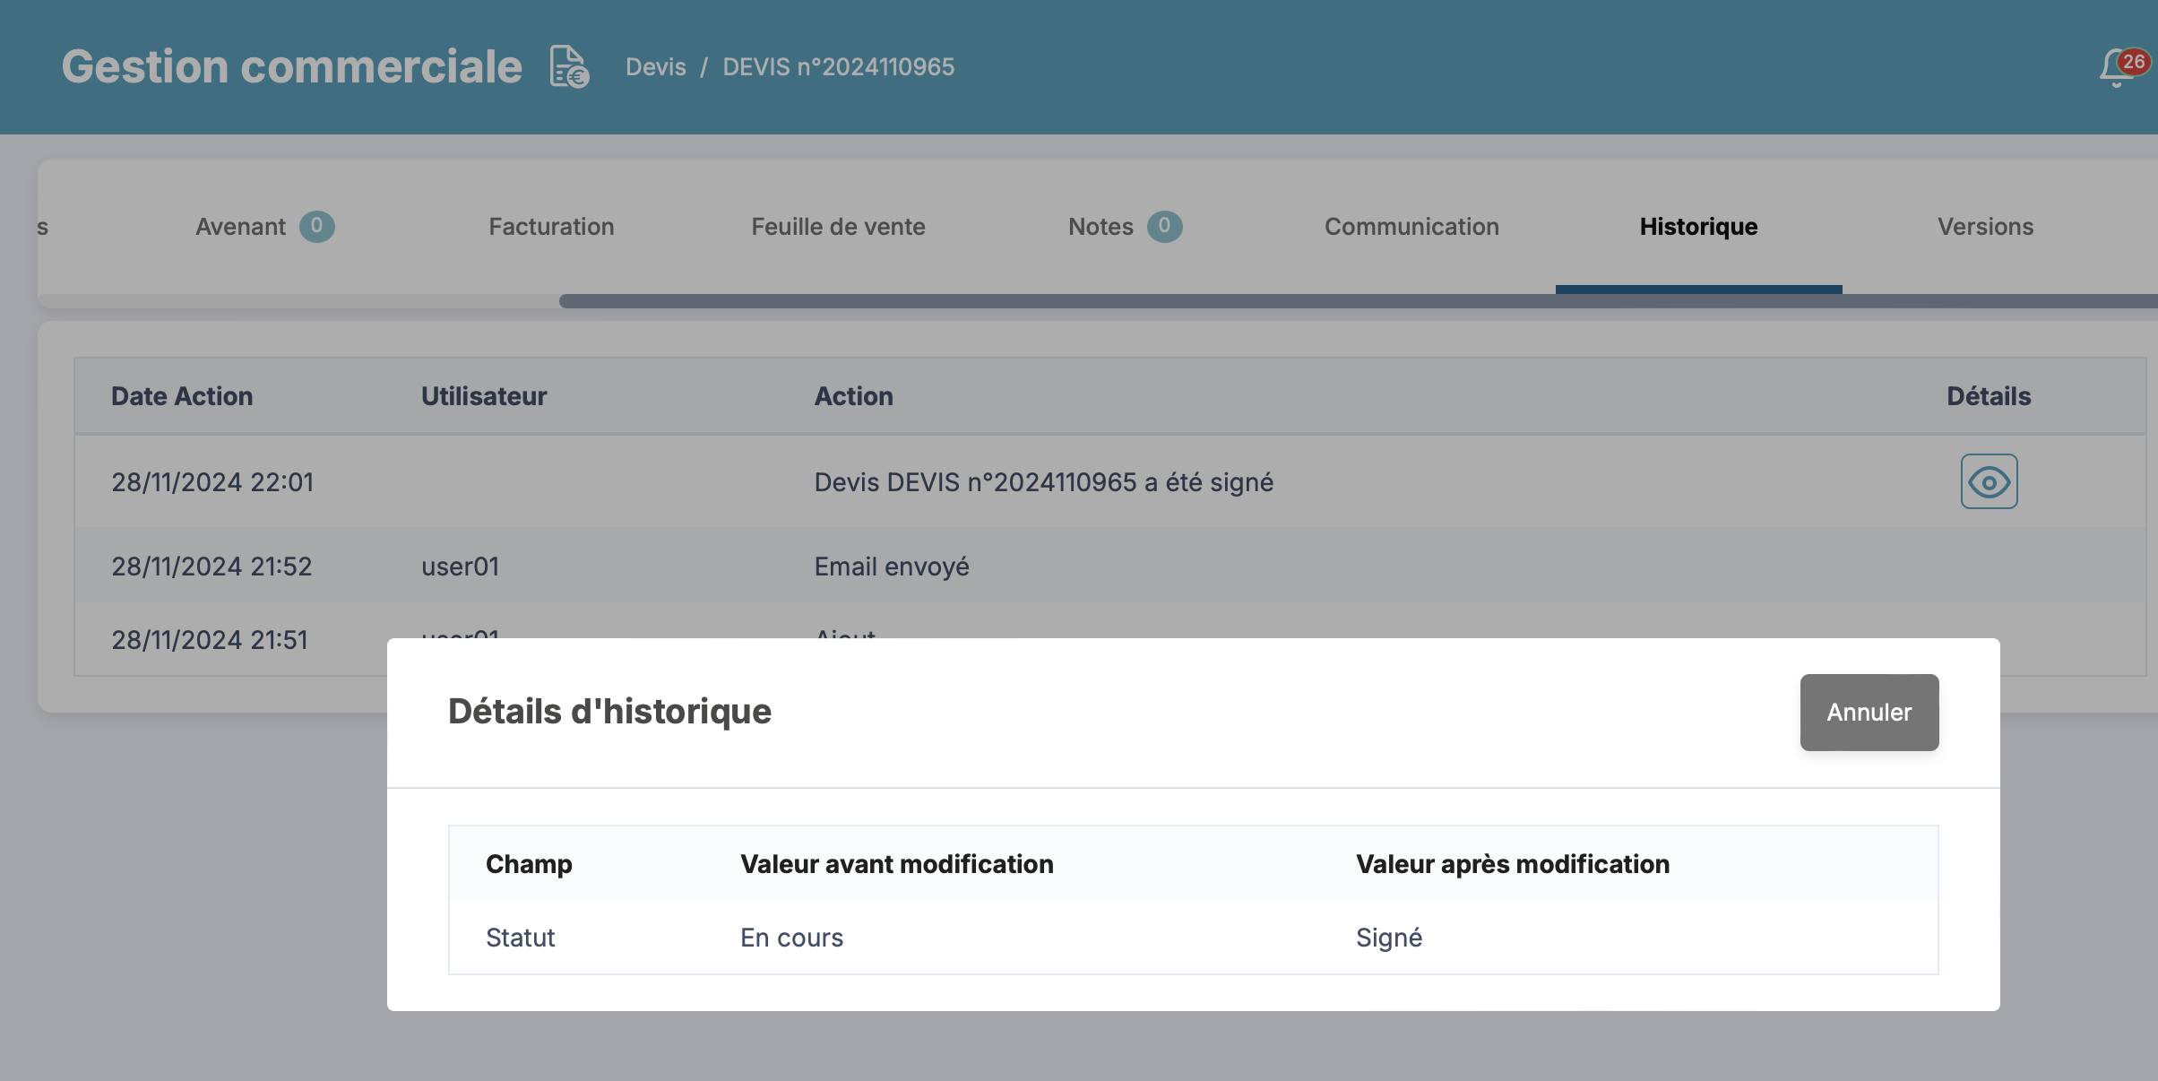The width and height of the screenshot is (2158, 1081).
Task: Click DEVIS n°2024110965 breadcrumb
Action: tap(838, 67)
